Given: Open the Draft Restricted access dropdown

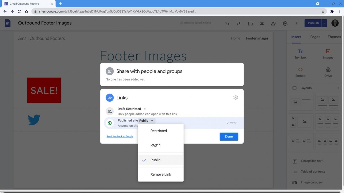Looking at the screenshot, I should [x=144, y=109].
